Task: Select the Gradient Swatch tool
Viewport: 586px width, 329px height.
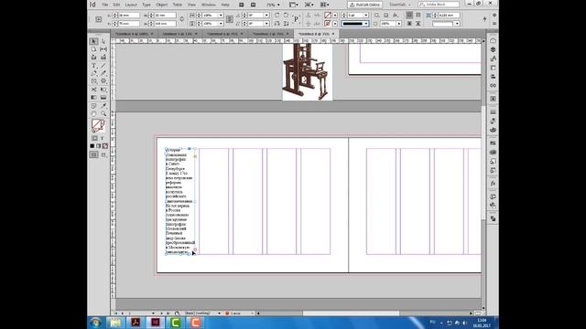Action: coord(93,98)
